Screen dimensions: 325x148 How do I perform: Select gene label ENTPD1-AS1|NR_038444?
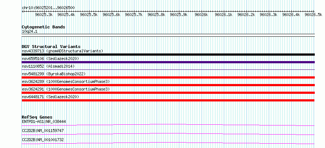click(44, 121)
